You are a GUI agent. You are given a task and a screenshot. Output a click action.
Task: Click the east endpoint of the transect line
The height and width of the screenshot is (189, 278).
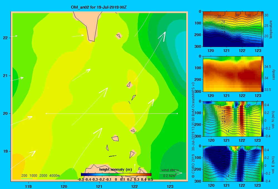click(177, 113)
